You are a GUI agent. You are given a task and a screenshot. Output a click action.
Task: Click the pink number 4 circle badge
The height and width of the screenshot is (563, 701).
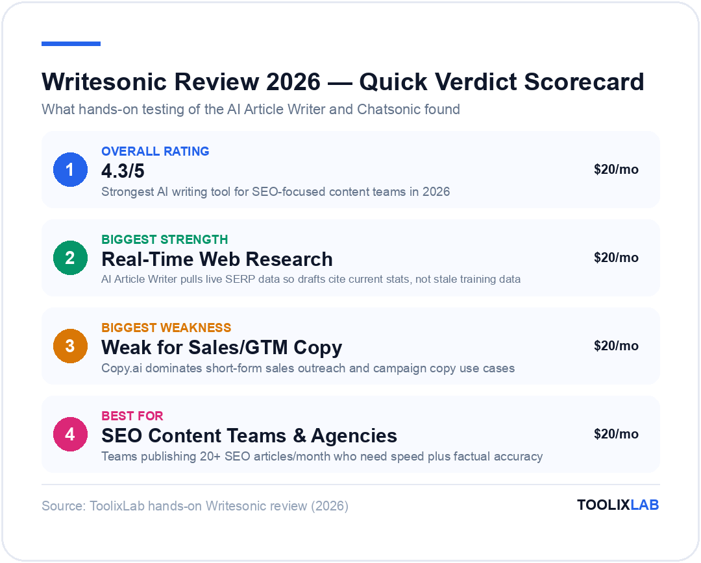[x=70, y=434]
